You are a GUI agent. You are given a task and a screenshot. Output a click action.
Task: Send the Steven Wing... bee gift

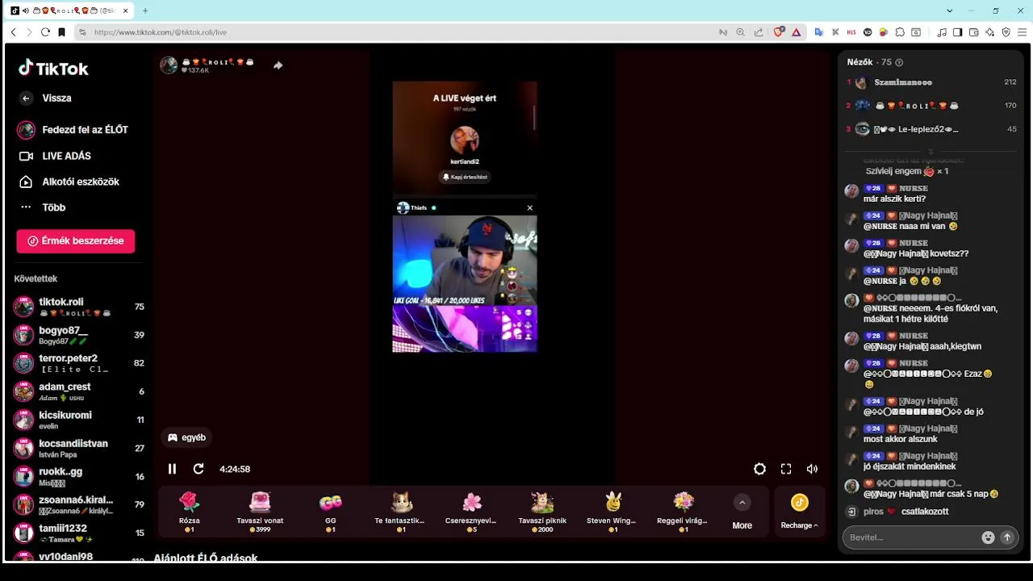[613, 512]
